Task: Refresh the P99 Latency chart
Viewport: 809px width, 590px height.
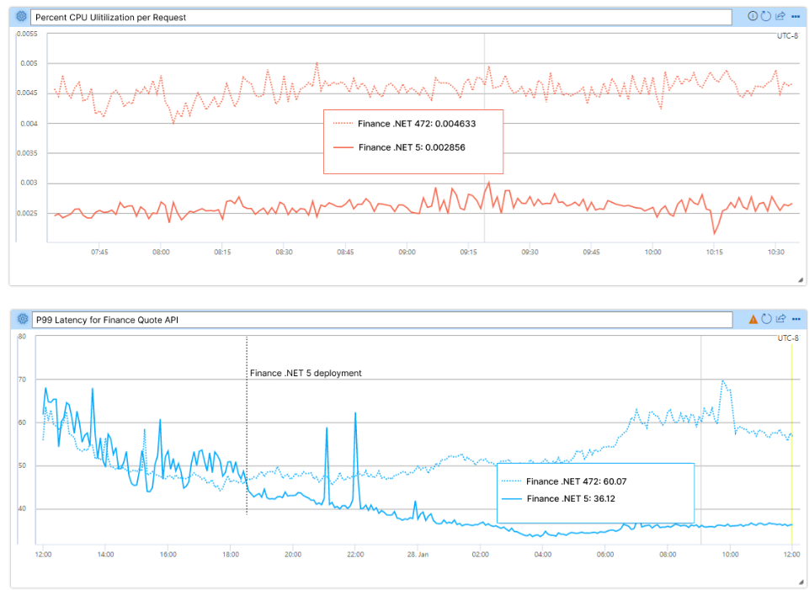Action: coord(767,319)
